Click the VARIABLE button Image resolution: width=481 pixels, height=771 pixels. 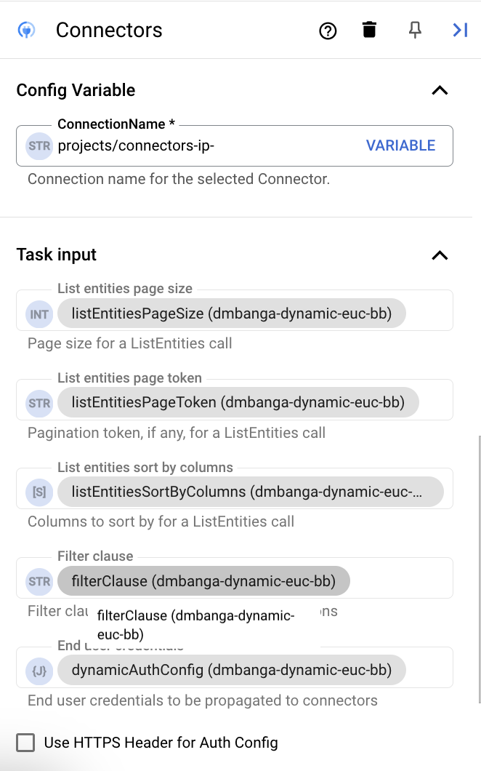tap(400, 145)
